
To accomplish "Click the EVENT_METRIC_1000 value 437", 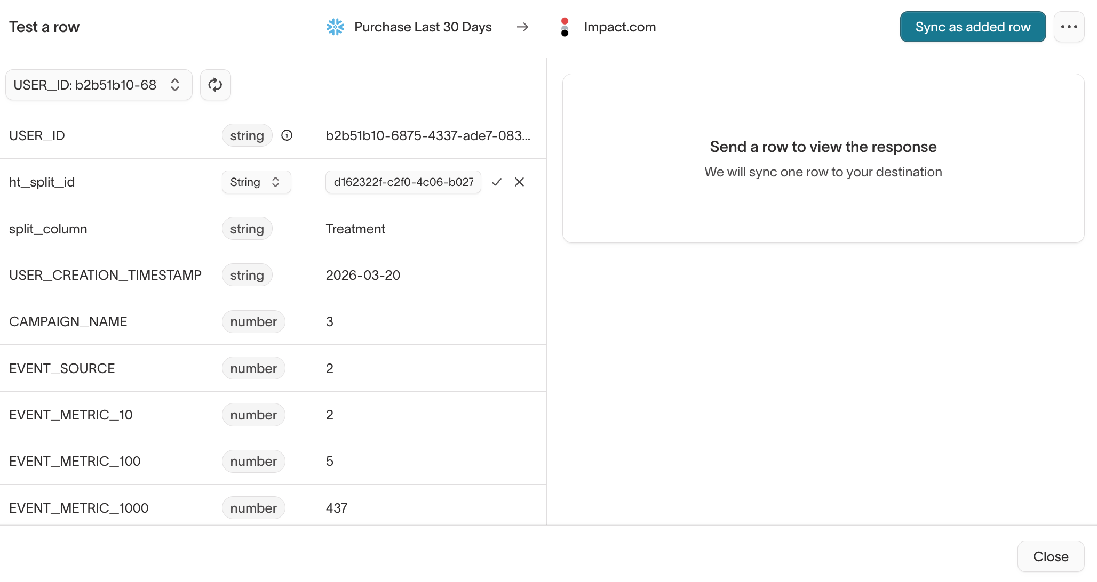I will (x=337, y=508).
